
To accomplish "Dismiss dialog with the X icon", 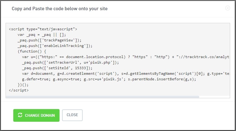I will pyautogui.click(x=228, y=8).
